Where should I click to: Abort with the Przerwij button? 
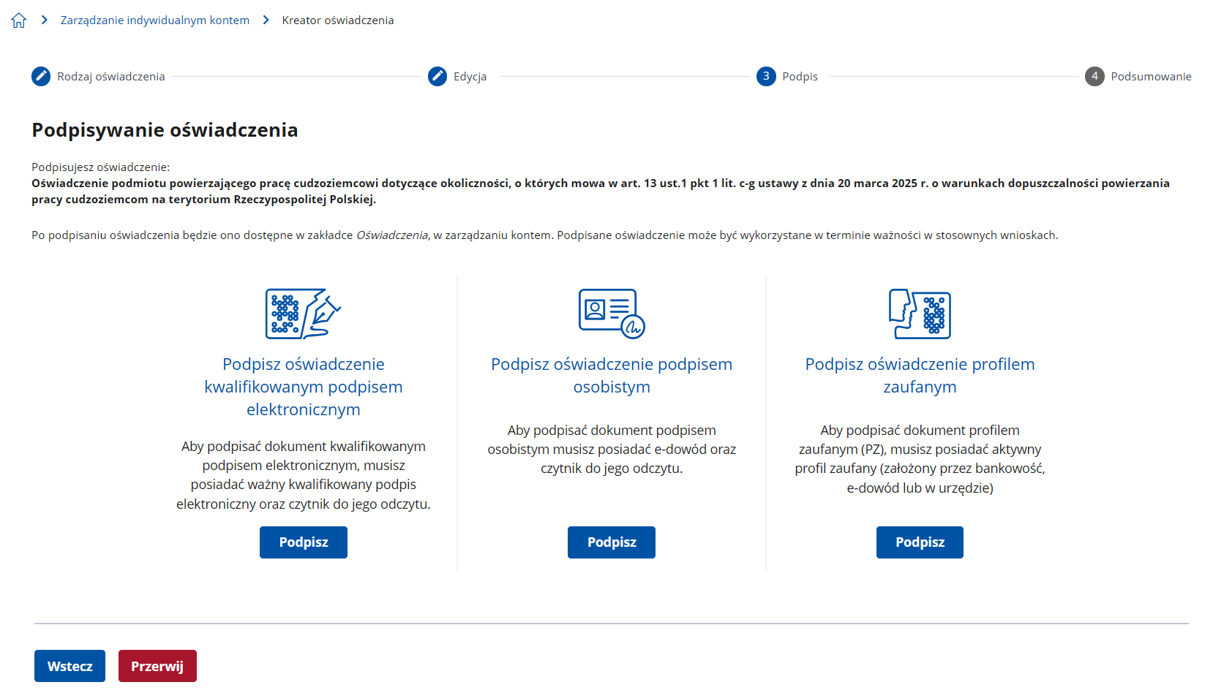pyautogui.click(x=157, y=666)
